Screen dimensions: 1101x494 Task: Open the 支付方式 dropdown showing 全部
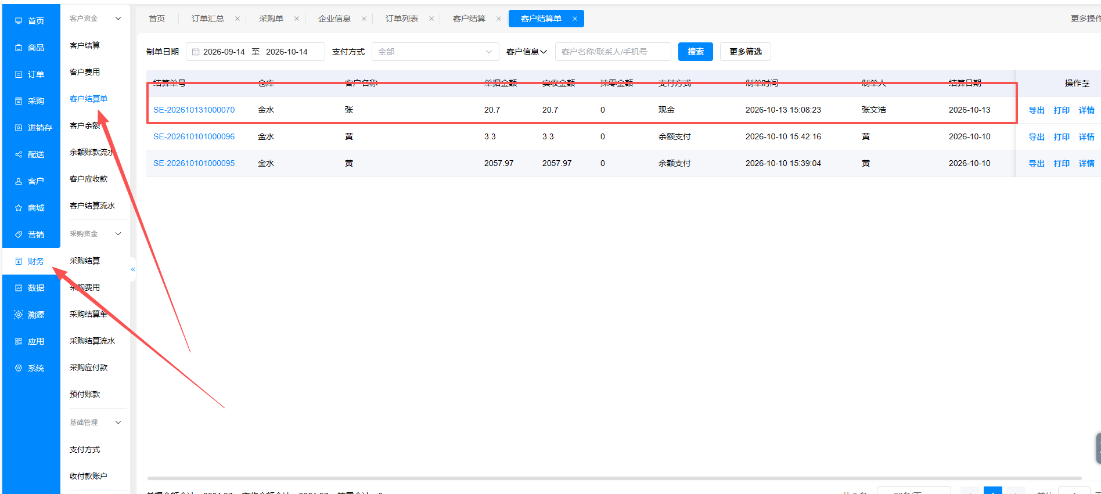(x=436, y=52)
